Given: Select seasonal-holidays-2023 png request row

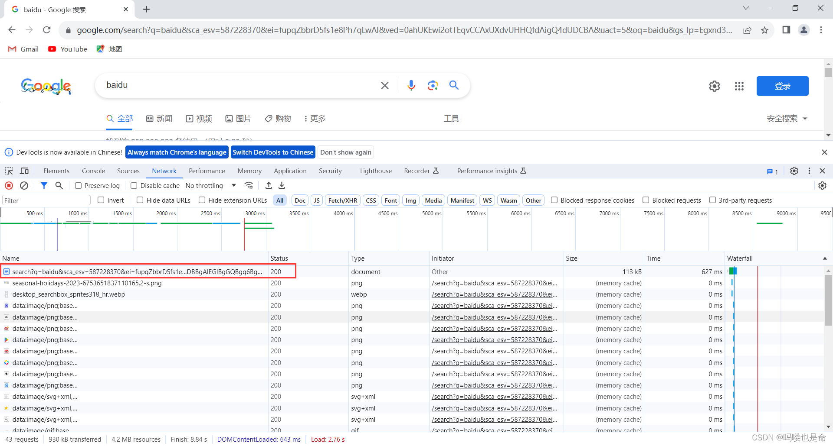Looking at the screenshot, I should click(x=134, y=283).
